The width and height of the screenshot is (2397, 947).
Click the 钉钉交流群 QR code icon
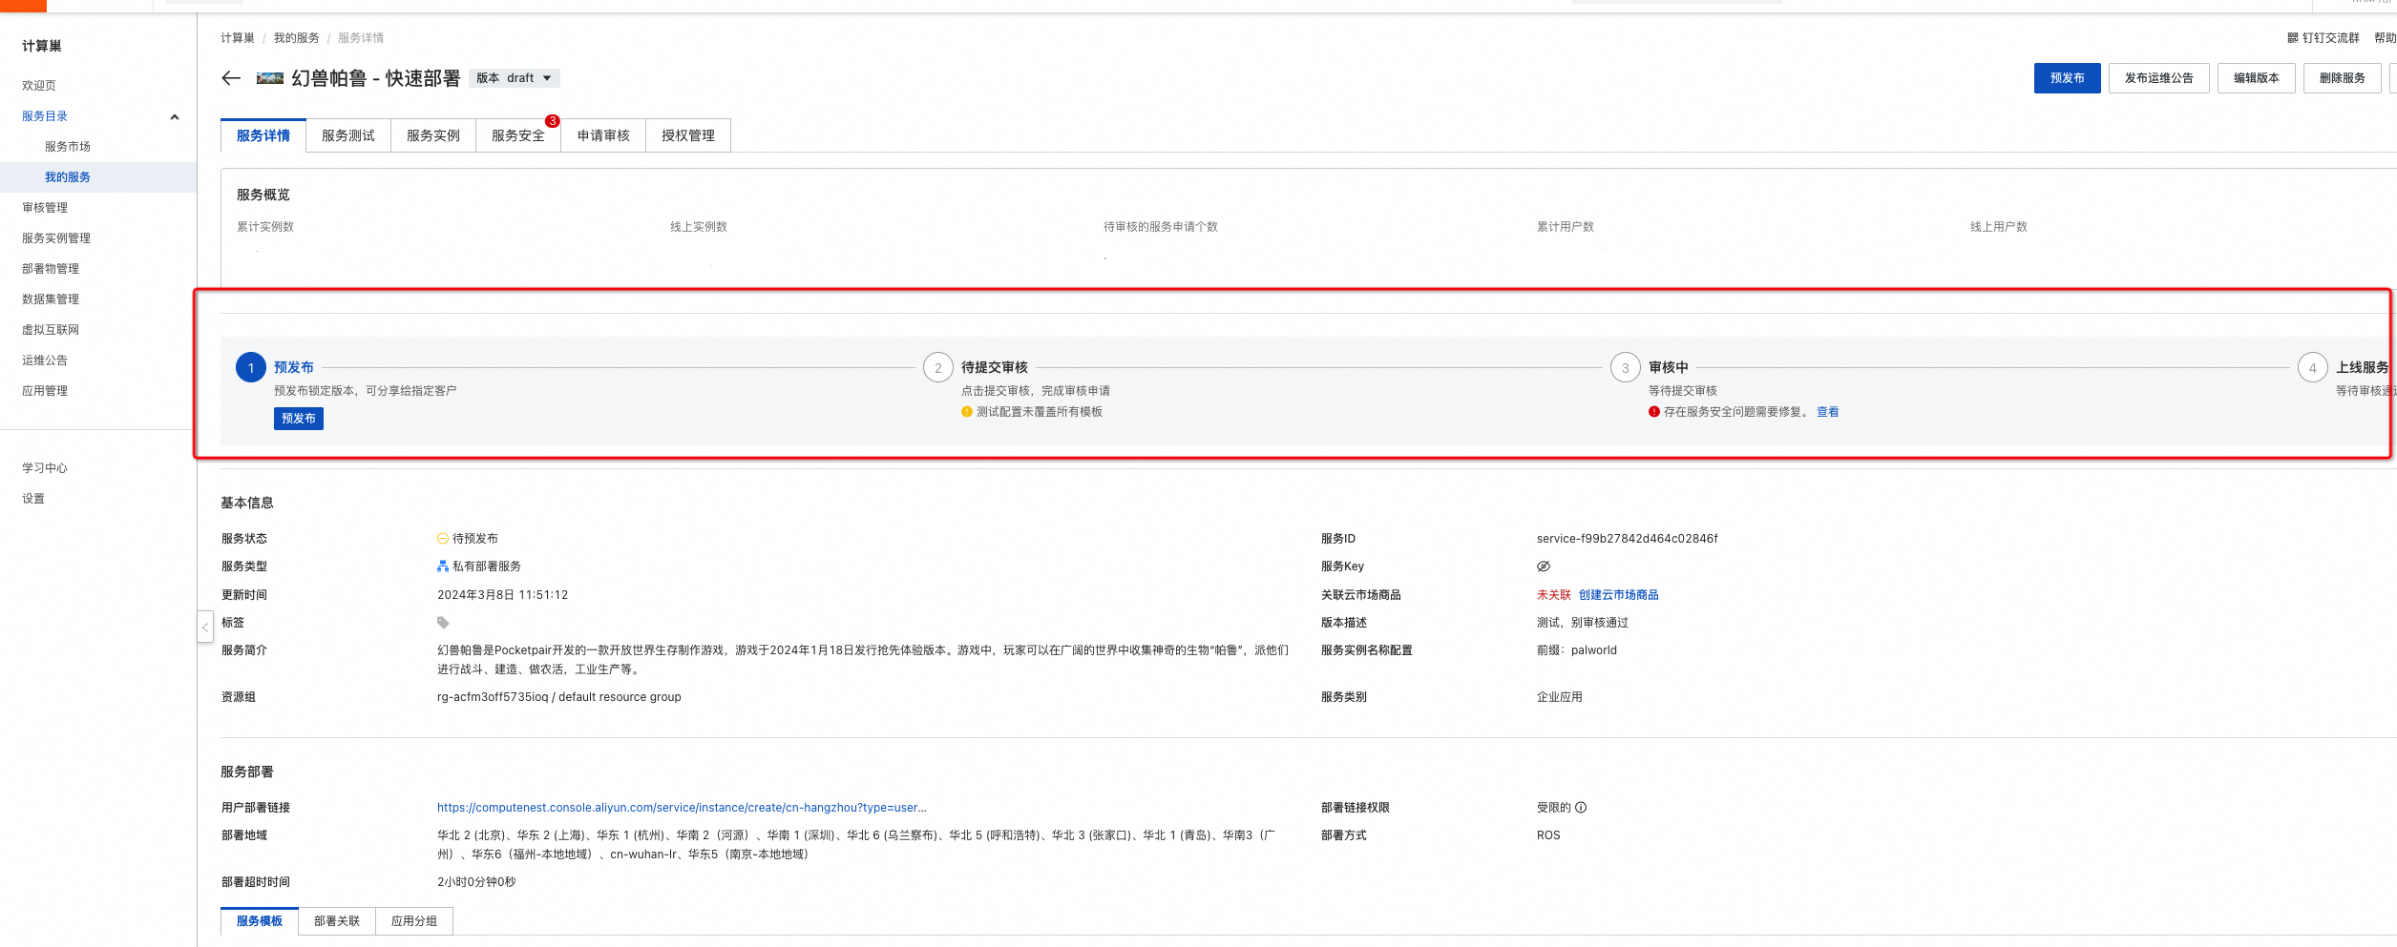pyautogui.click(x=2292, y=38)
